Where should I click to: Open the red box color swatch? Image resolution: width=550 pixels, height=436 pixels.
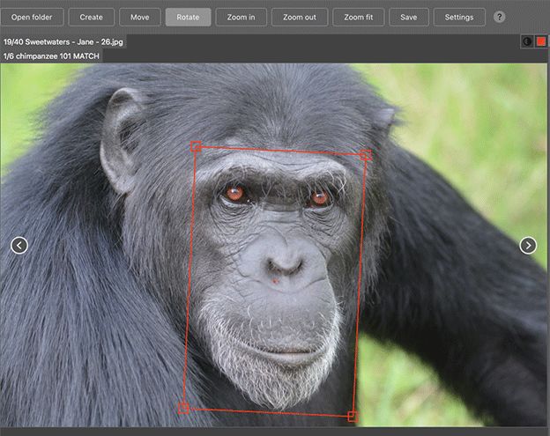click(541, 41)
